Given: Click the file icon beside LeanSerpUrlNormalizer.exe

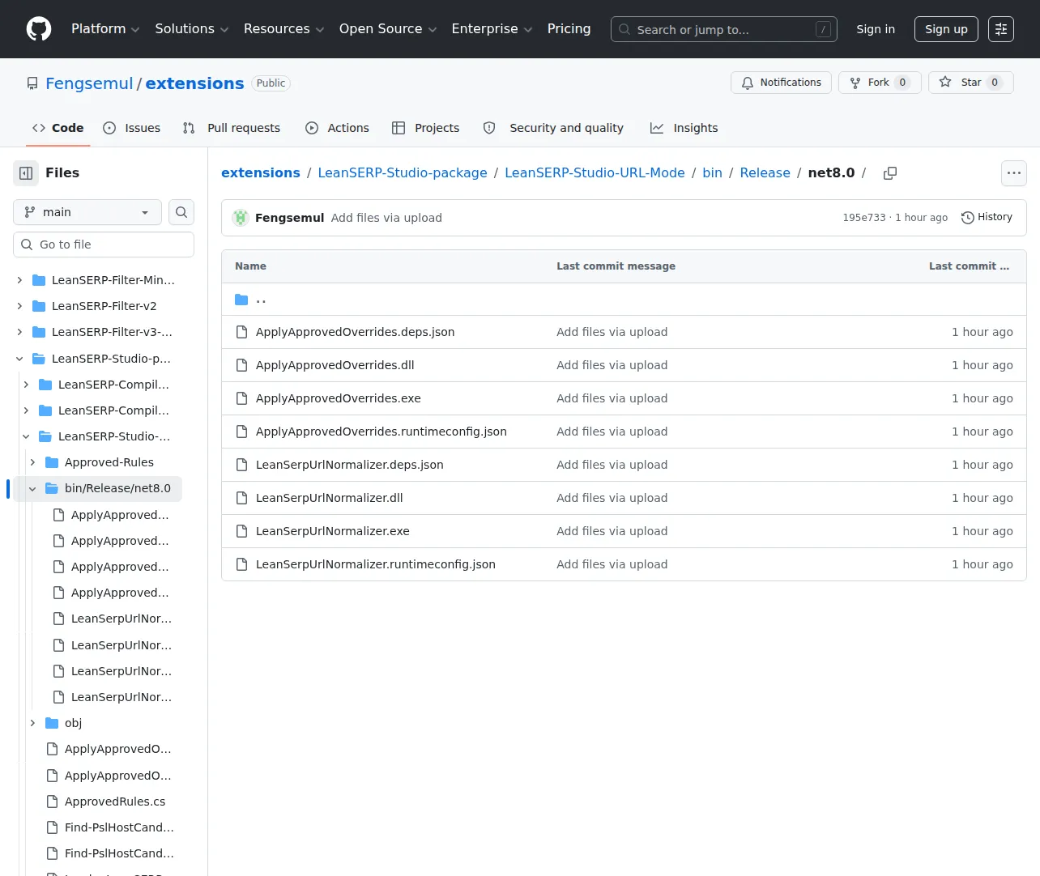Looking at the screenshot, I should [241, 531].
